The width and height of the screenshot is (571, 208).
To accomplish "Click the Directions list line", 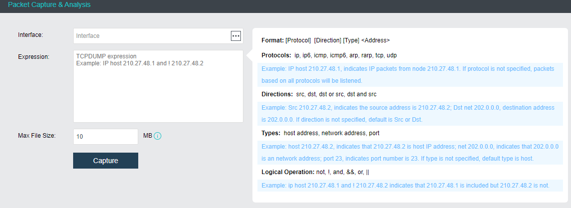I will (x=319, y=94).
